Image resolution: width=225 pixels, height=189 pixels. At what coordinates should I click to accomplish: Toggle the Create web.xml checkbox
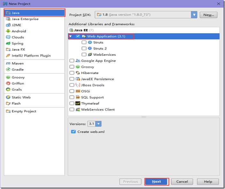[x=73, y=132]
